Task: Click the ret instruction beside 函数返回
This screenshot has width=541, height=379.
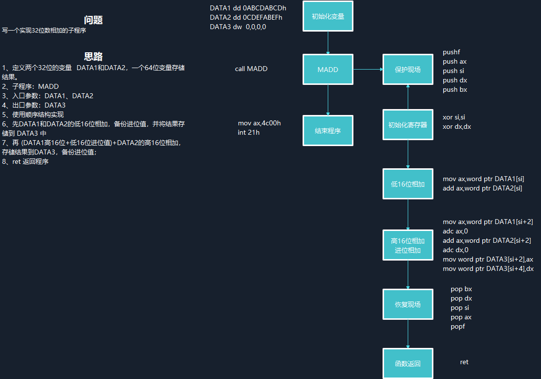Action: tap(464, 362)
